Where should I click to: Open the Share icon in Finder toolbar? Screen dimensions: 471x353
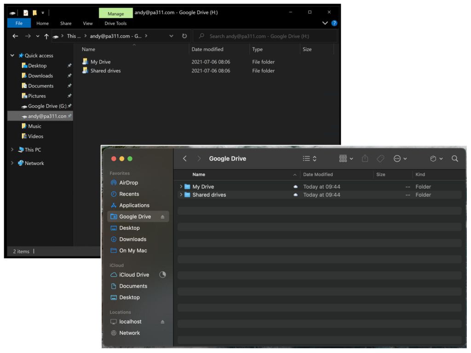(x=365, y=158)
